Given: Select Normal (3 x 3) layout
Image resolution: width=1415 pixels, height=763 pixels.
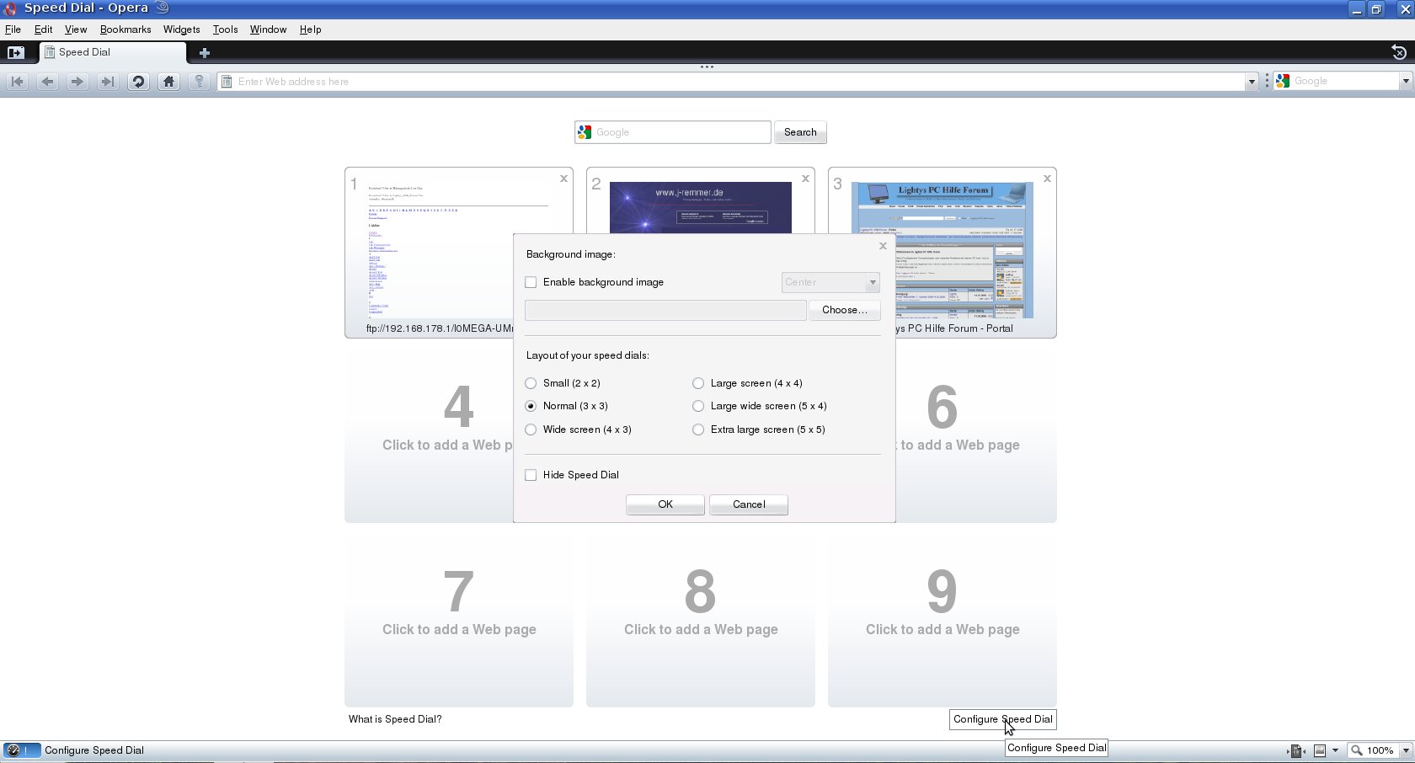Looking at the screenshot, I should 531,406.
